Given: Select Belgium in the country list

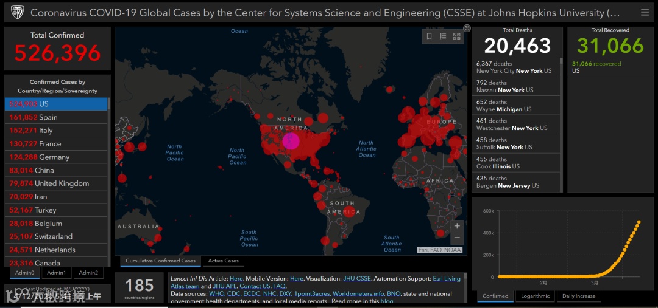Looking at the screenshot, I should coord(56,224).
